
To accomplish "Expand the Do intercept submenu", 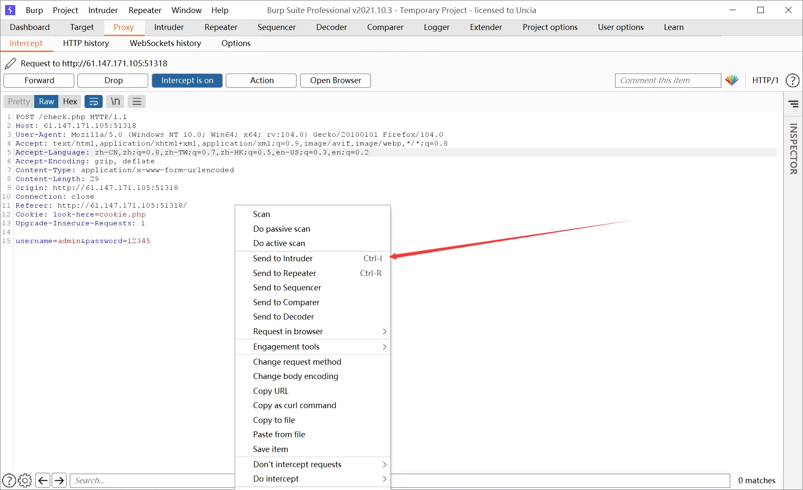I will click(313, 479).
